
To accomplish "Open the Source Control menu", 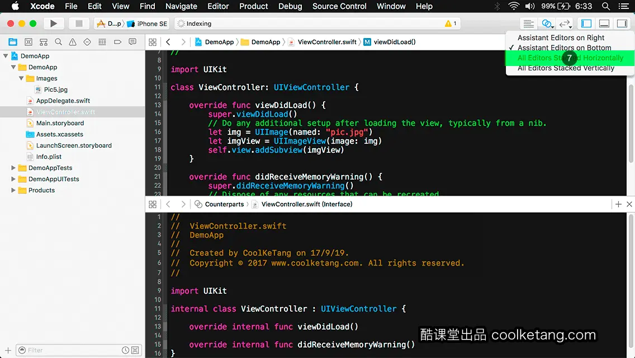I will (x=339, y=6).
